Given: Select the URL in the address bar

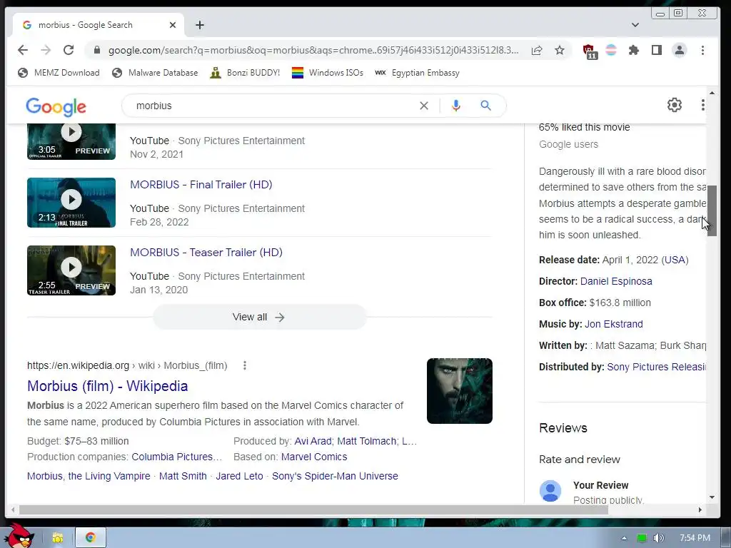Looking at the screenshot, I should coord(313,51).
